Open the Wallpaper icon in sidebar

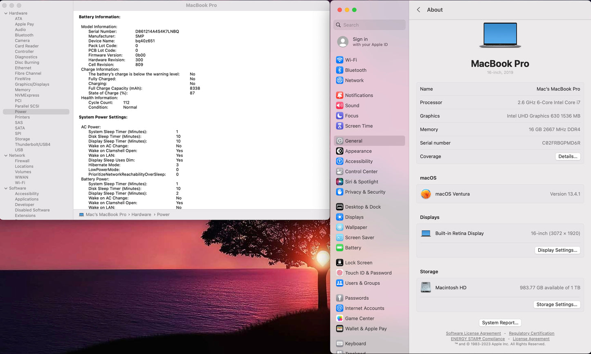(339, 227)
